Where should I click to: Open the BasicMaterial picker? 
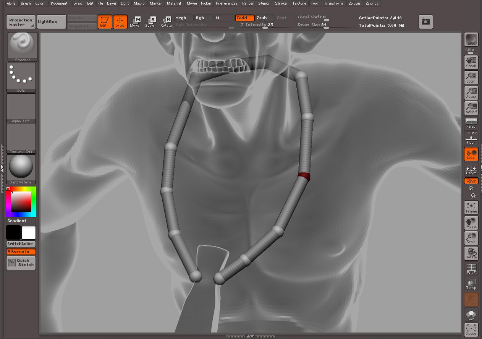coord(21,169)
